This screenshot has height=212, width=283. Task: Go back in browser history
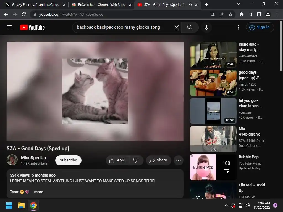tap(6, 14)
